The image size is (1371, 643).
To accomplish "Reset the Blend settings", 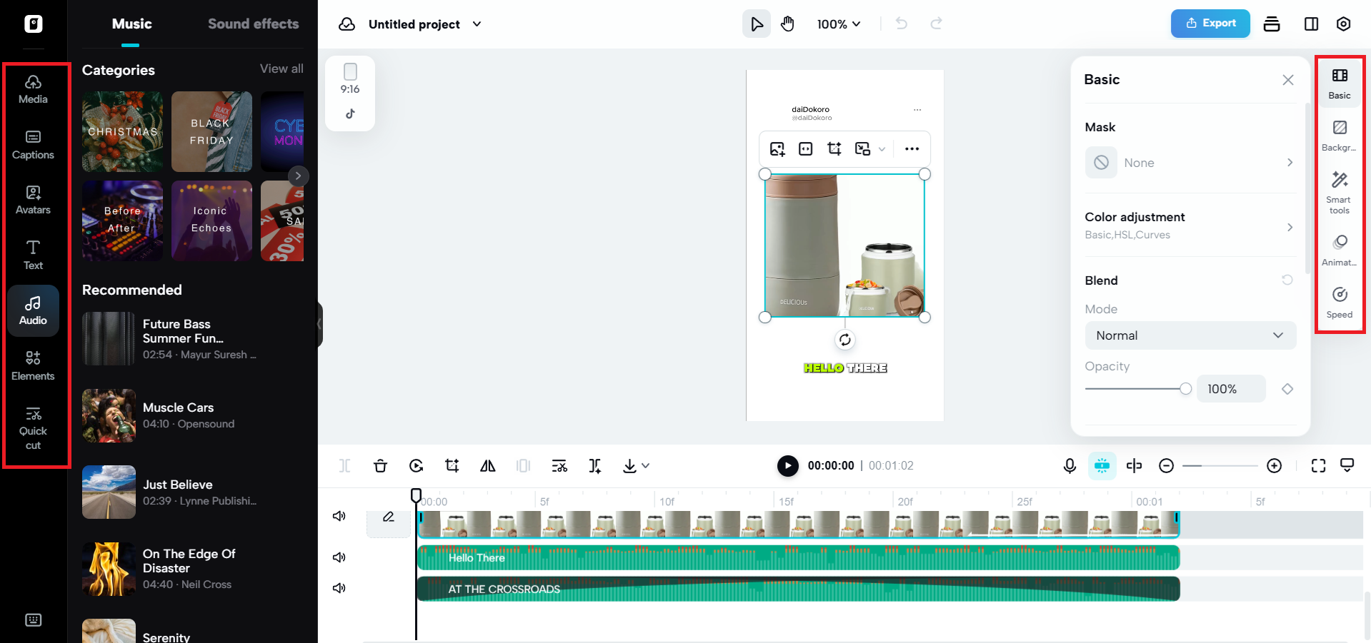I will pos(1287,280).
